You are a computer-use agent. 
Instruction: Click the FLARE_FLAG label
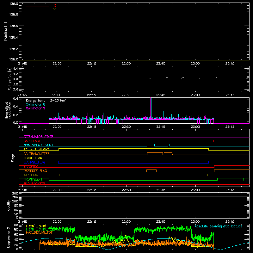(x=33, y=158)
